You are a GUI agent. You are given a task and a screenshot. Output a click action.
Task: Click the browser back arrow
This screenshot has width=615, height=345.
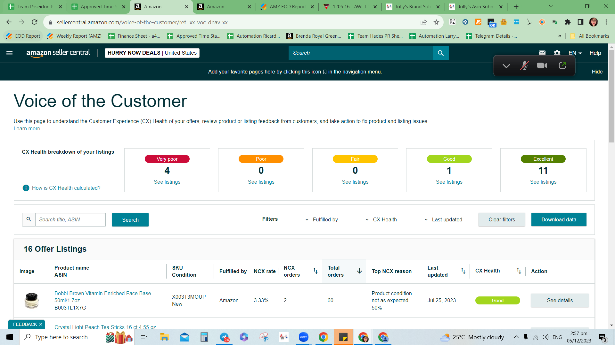(9, 22)
